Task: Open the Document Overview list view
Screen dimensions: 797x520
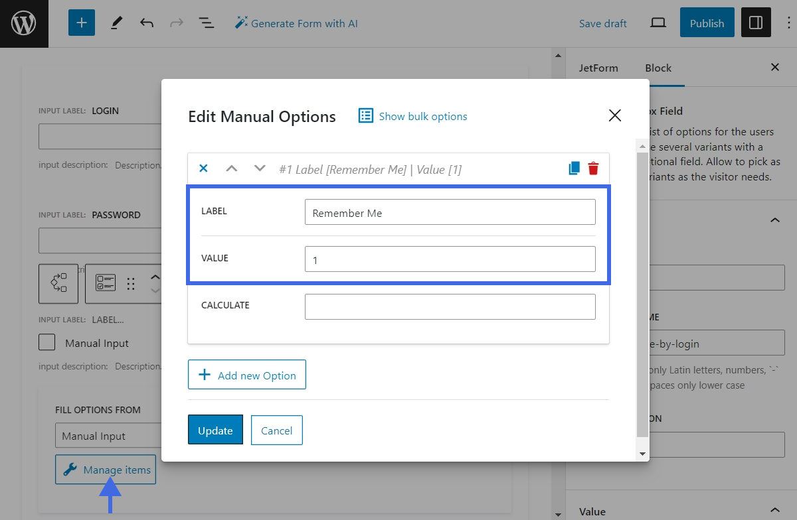Action: (207, 23)
